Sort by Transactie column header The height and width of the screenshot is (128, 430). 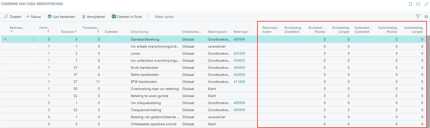pyautogui.click(x=67, y=32)
